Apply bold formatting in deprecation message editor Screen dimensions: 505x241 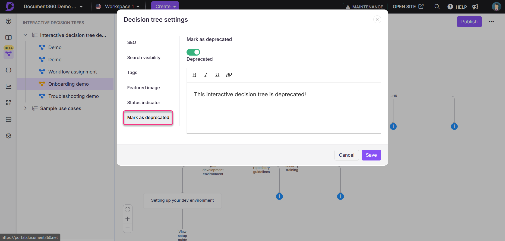[194, 75]
